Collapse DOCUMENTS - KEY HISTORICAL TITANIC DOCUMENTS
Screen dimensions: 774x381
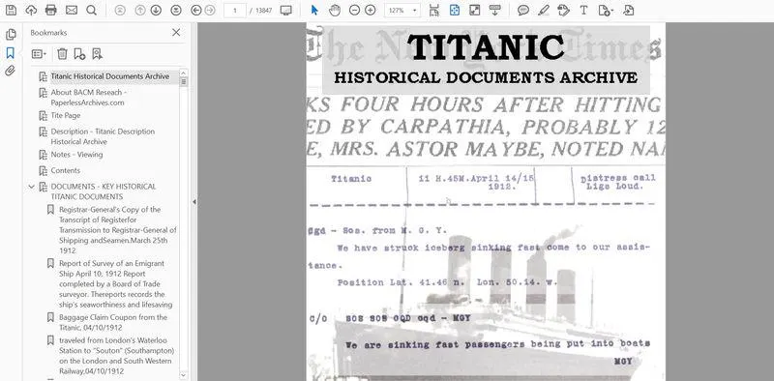click(x=32, y=187)
